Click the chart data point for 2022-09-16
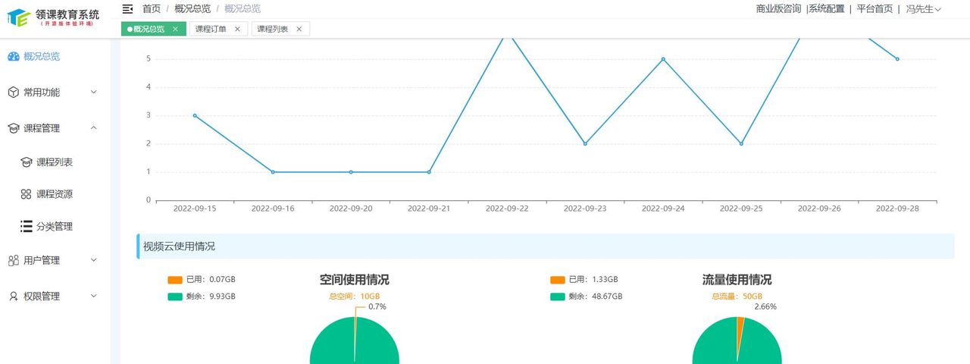The width and height of the screenshot is (970, 364). click(x=273, y=172)
